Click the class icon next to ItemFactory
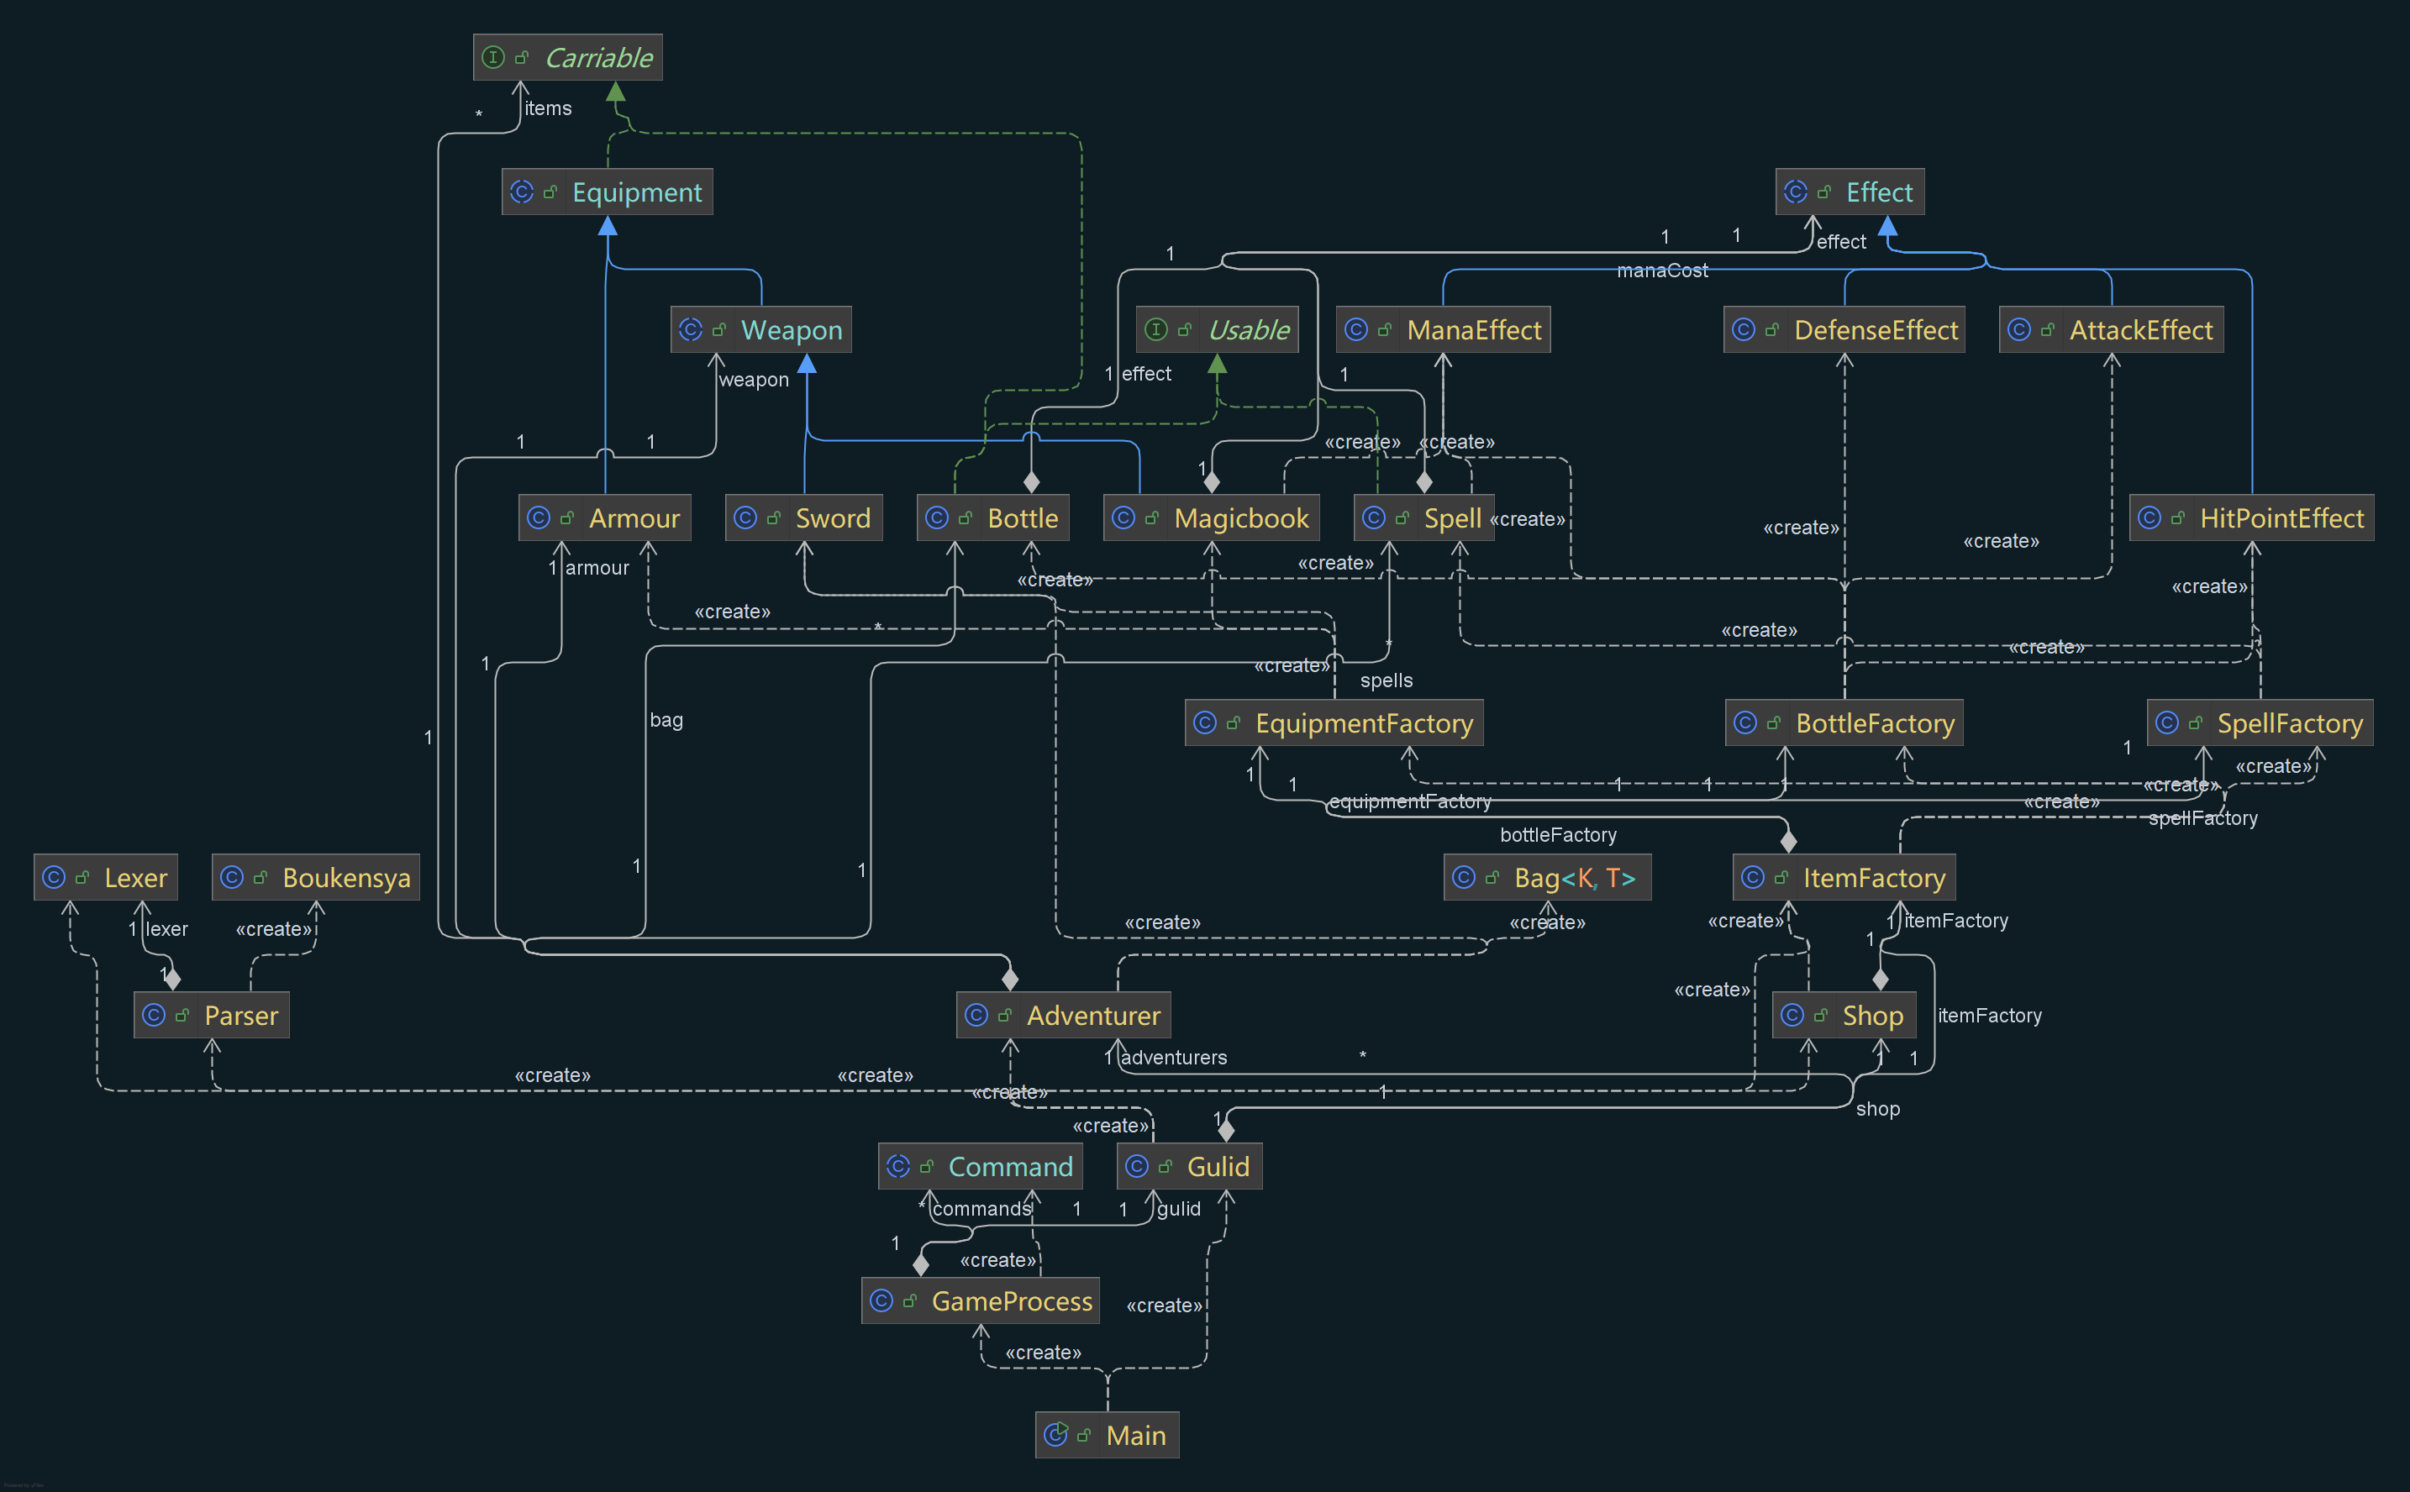 1754,876
